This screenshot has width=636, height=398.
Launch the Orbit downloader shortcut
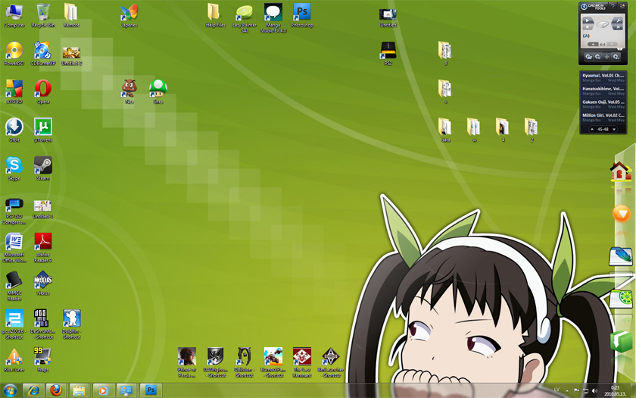[x=14, y=130]
